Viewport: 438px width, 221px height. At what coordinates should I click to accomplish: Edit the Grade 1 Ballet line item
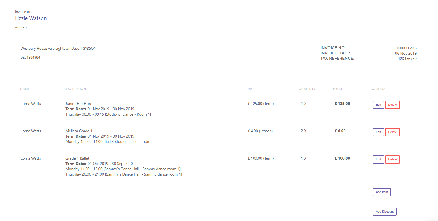tap(378, 159)
